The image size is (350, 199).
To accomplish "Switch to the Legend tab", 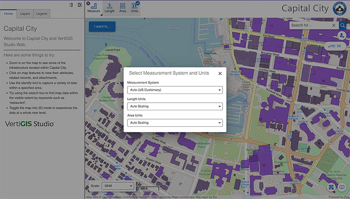I will tap(42, 14).
